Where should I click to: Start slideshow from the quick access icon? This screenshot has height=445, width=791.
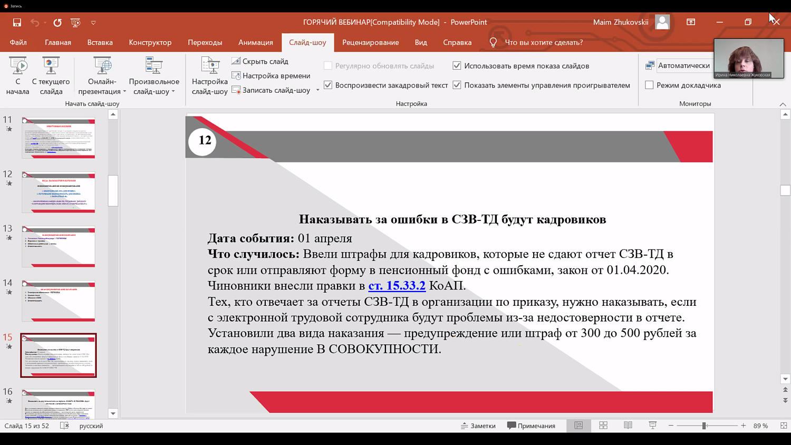click(75, 22)
